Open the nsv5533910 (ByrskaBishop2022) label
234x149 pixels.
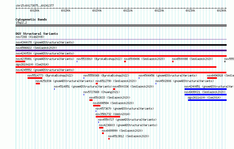click(x=99, y=59)
